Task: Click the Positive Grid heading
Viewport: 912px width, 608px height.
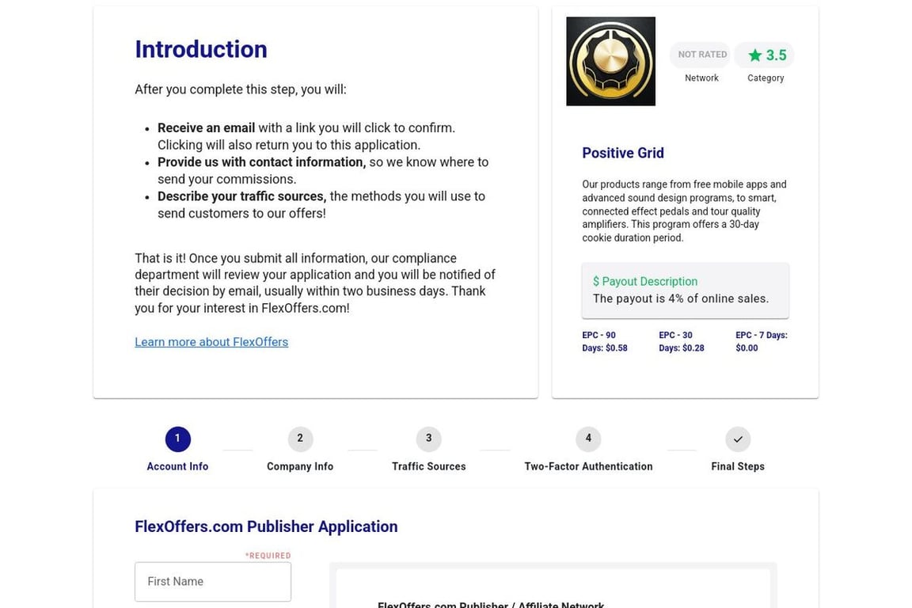Action: [x=623, y=153]
